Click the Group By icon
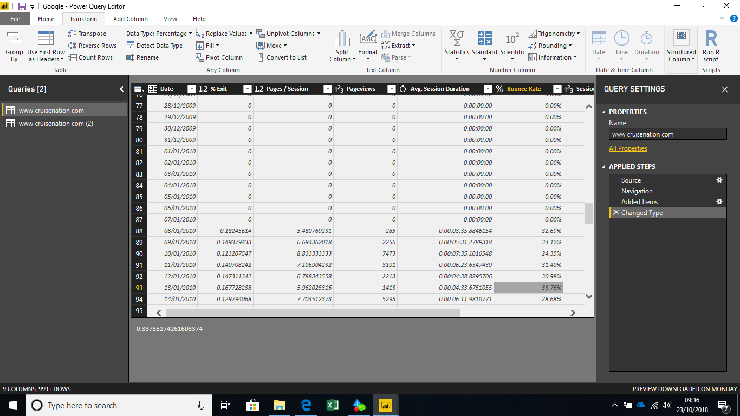Image resolution: width=740 pixels, height=416 pixels. pos(14,38)
